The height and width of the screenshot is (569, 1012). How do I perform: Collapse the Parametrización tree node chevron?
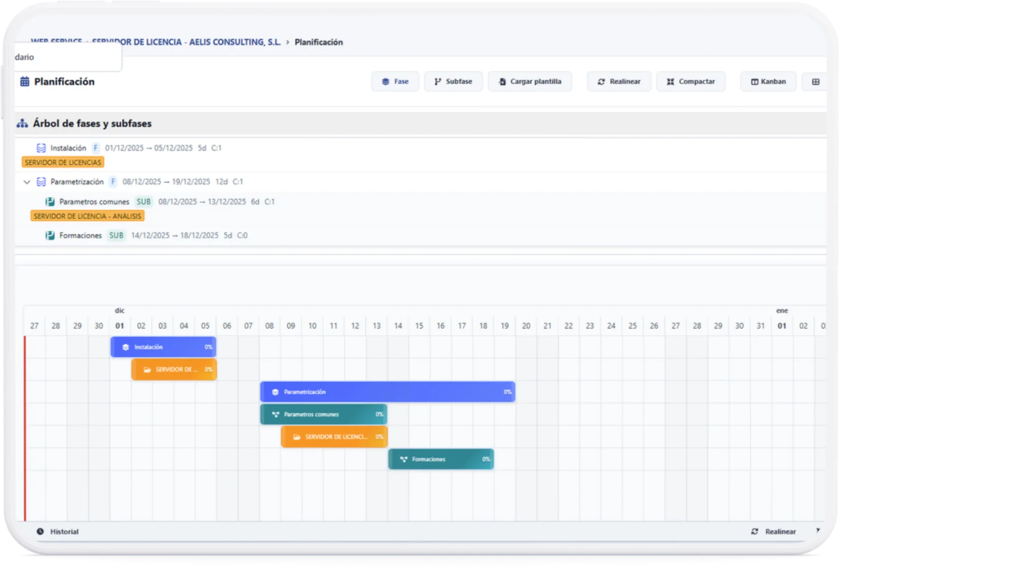pos(26,182)
